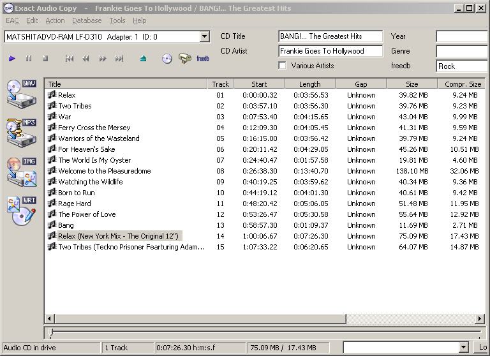Select the track The World Is My Oyster
Viewport: 490px width, 356px height.
[x=94, y=159]
